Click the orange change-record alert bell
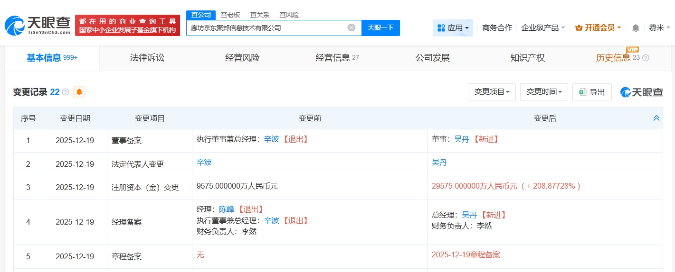675x272 pixels. [79, 92]
